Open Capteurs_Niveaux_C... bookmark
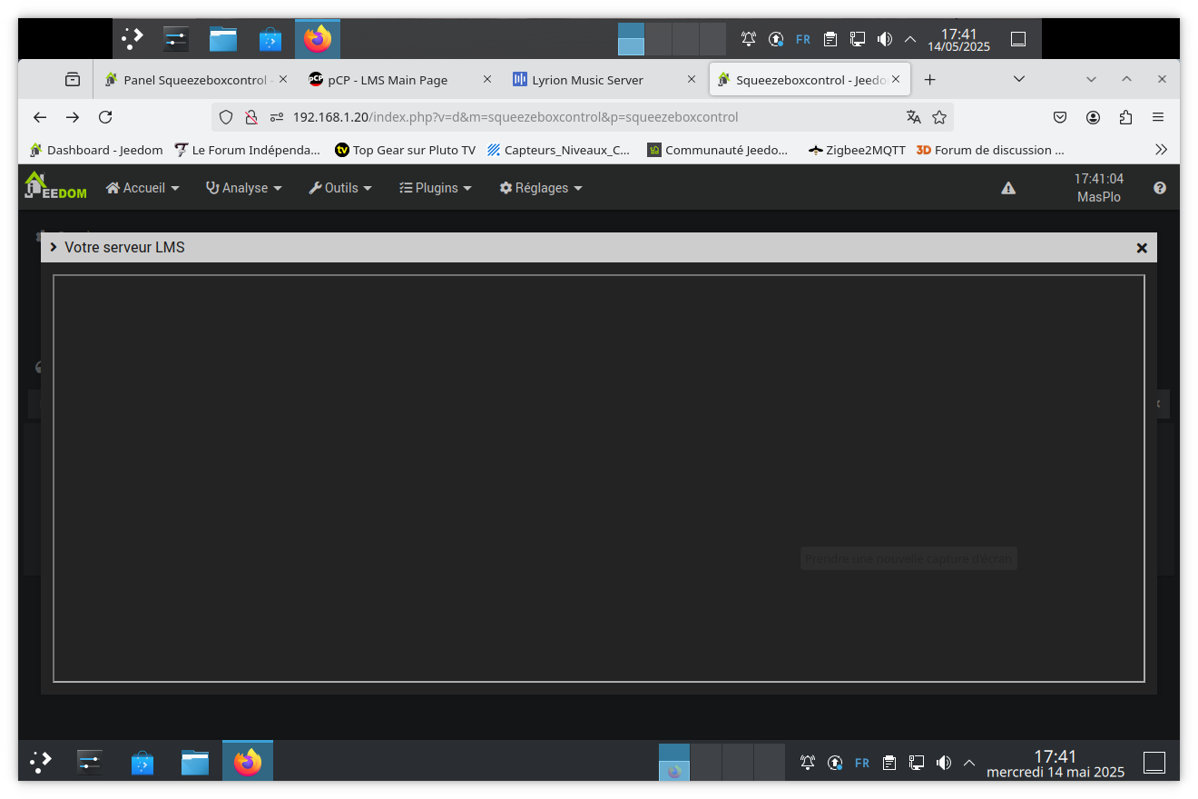1198x799 pixels. click(558, 150)
